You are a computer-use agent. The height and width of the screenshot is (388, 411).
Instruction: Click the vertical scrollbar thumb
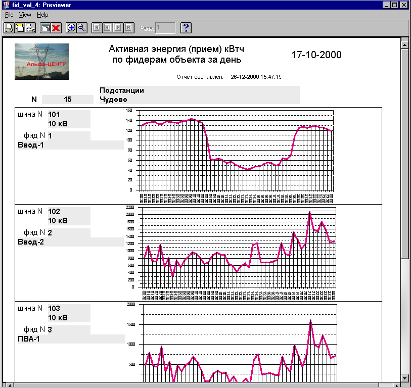405,154
